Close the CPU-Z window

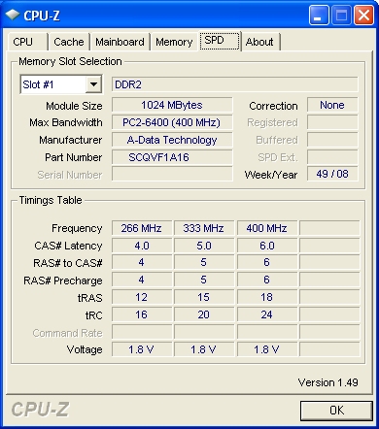click(364, 15)
